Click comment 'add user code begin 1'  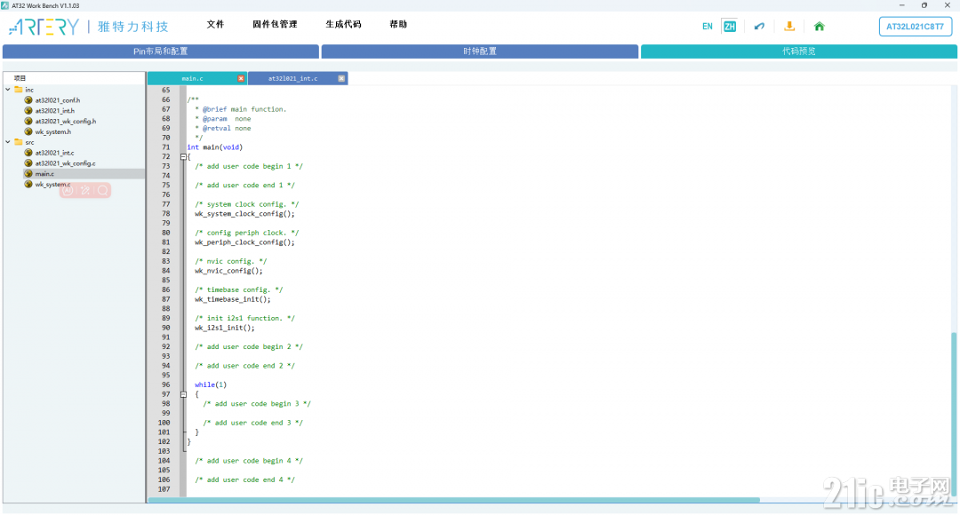[249, 166]
